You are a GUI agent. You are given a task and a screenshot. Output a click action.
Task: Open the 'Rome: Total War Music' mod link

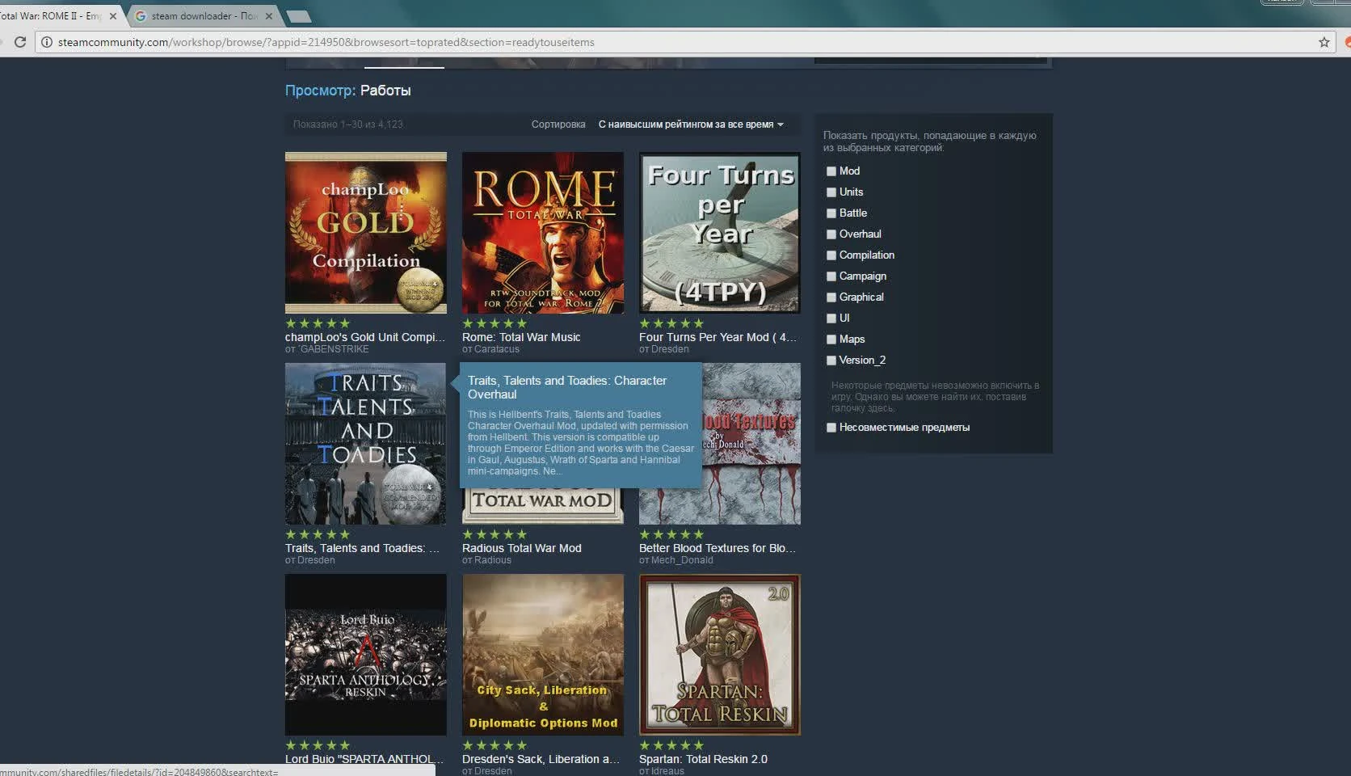point(520,337)
